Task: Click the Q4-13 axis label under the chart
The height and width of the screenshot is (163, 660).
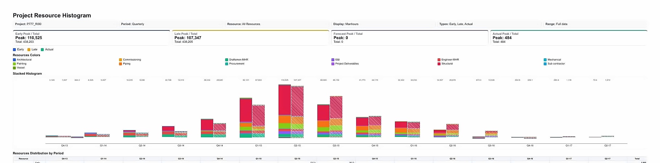Action: point(65,146)
